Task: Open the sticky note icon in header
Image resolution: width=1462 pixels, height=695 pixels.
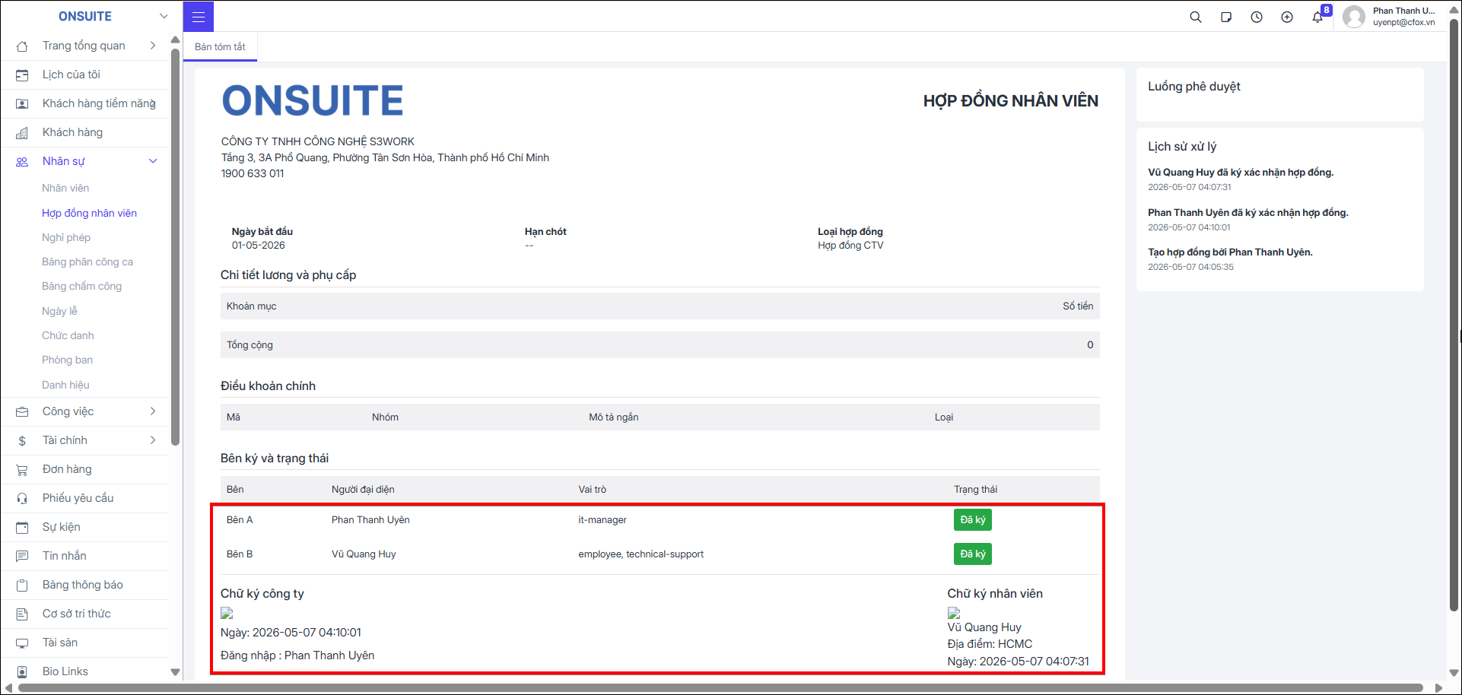Action: pos(1226,17)
